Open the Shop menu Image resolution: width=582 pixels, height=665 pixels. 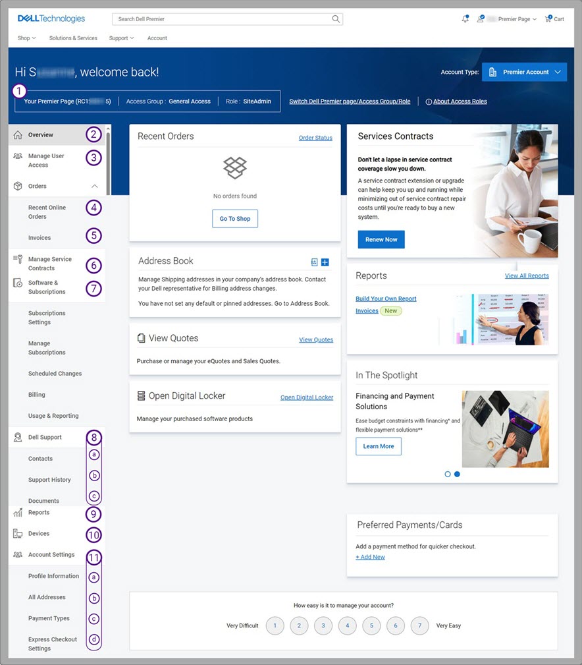pos(26,38)
